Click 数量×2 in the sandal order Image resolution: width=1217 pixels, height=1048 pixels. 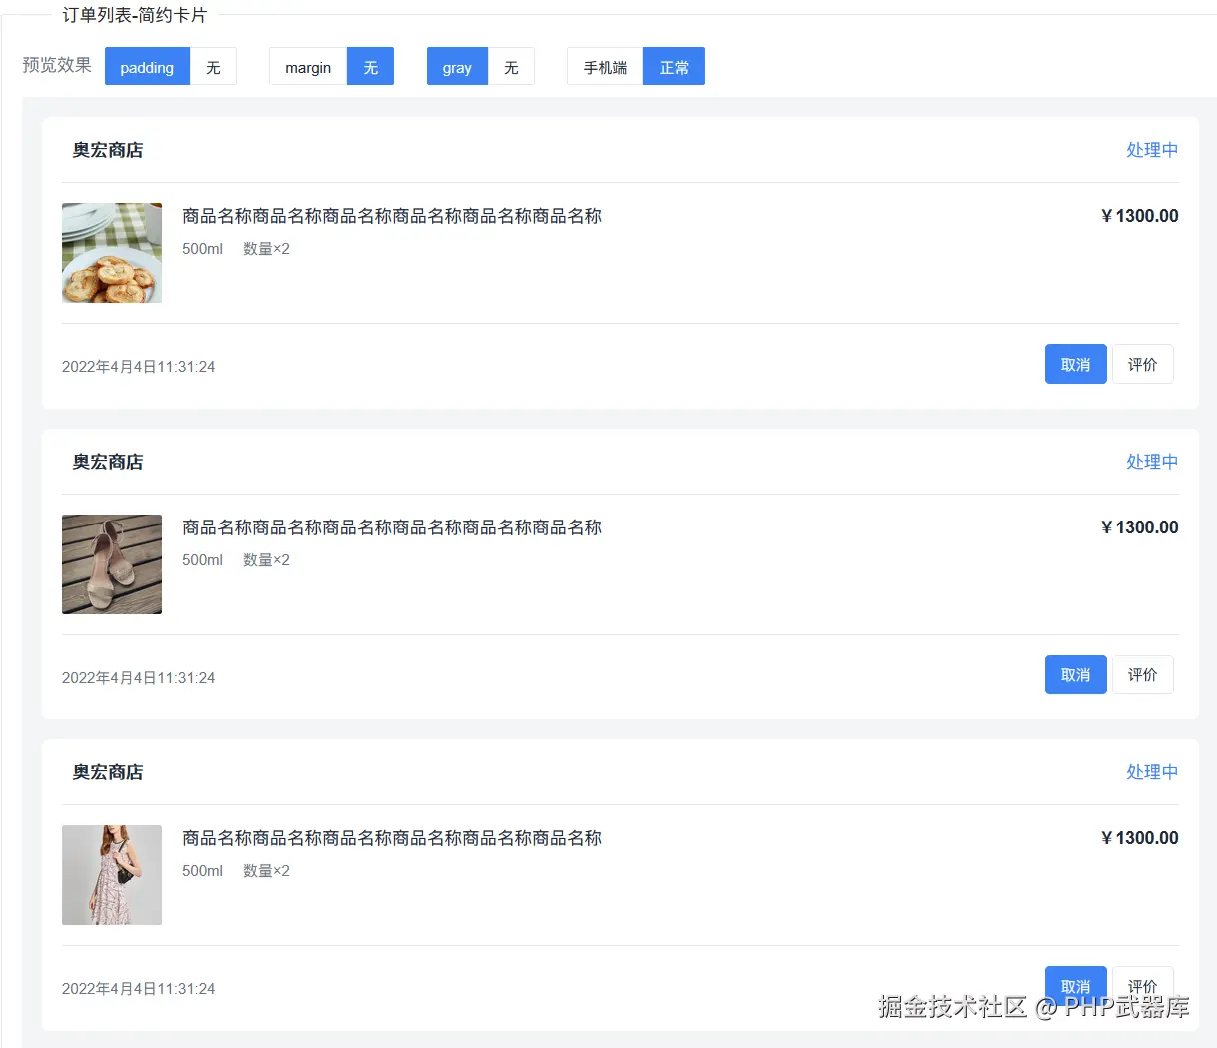coord(266,560)
